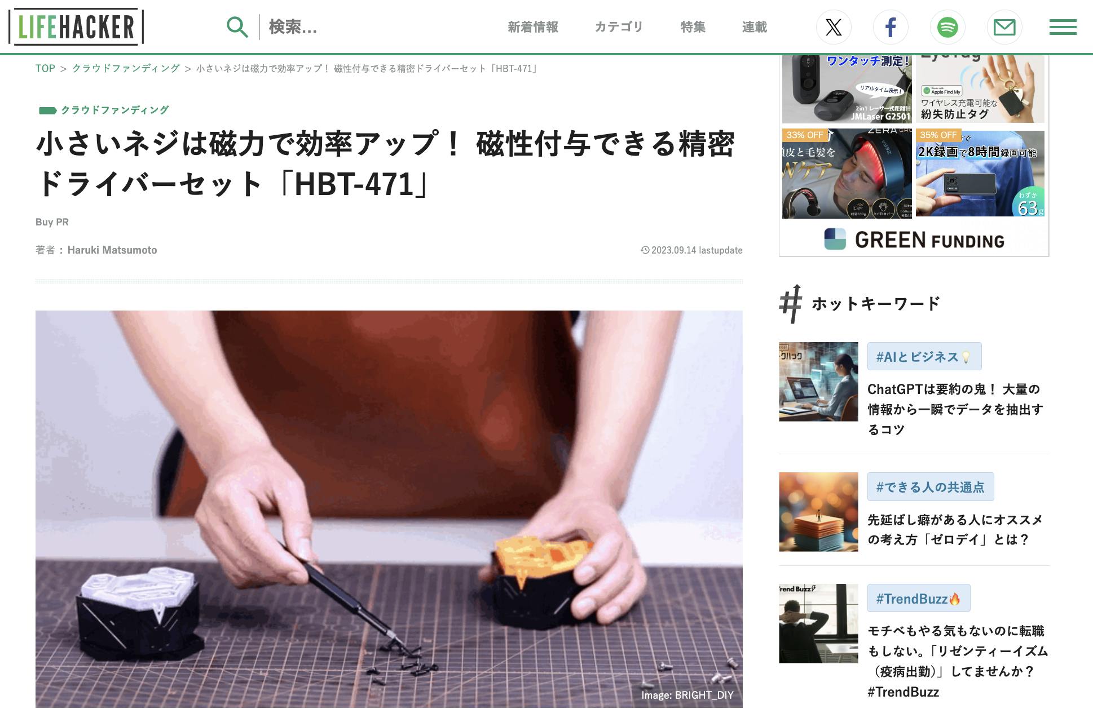Go to the TOP breadcrumb link

pos(45,69)
